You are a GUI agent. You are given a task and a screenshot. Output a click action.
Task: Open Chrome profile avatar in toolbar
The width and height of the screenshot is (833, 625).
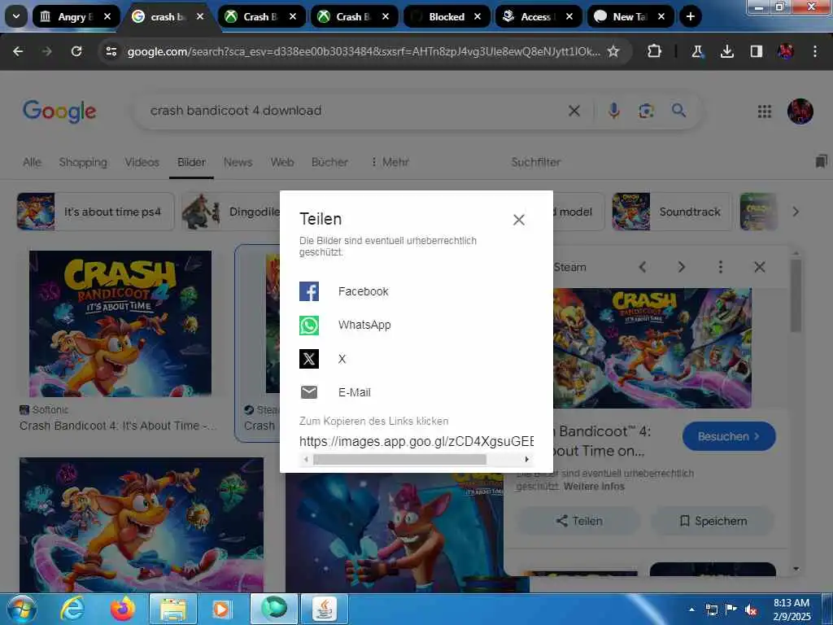tap(786, 51)
